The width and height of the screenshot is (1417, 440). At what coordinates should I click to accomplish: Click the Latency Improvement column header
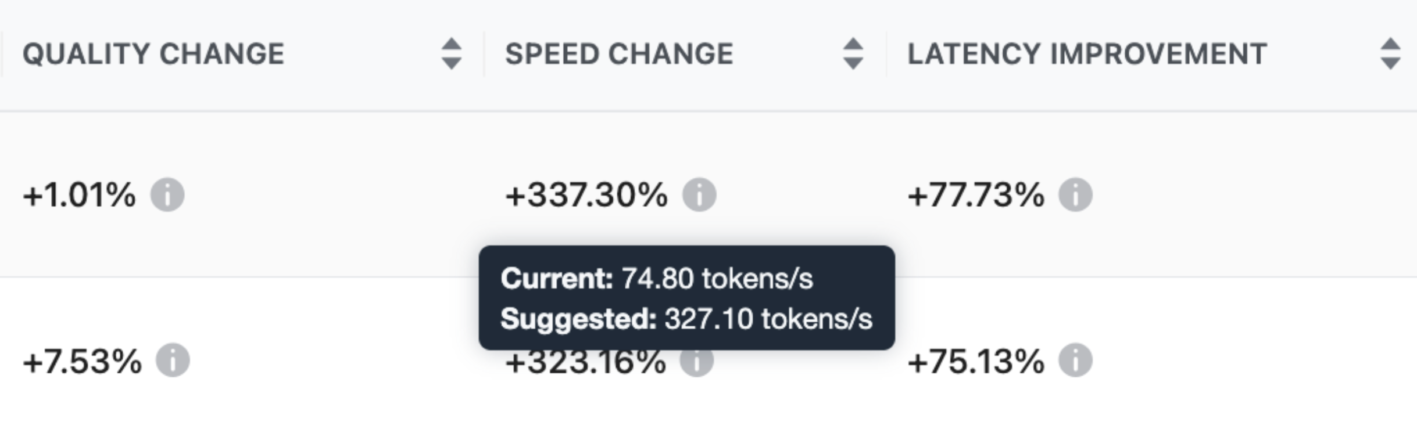(x=1087, y=54)
